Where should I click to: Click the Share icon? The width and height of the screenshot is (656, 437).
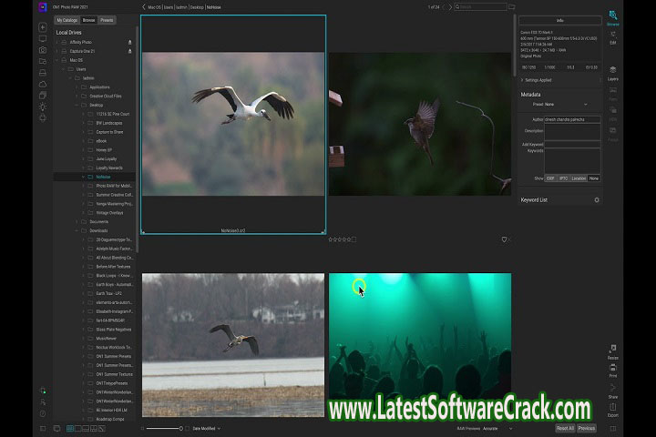coord(613,391)
